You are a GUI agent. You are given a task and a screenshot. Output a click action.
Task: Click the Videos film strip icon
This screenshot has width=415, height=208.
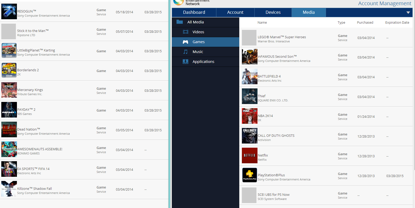pos(185,32)
